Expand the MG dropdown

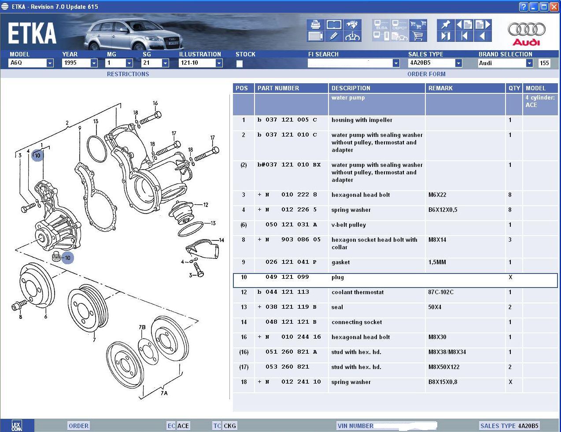[129, 63]
